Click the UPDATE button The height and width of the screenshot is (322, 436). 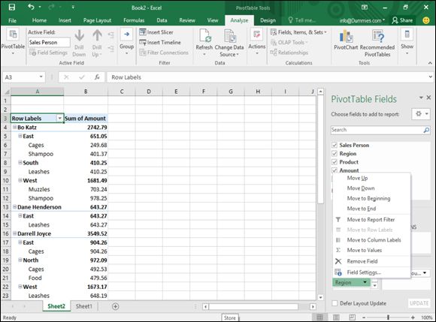(x=419, y=303)
